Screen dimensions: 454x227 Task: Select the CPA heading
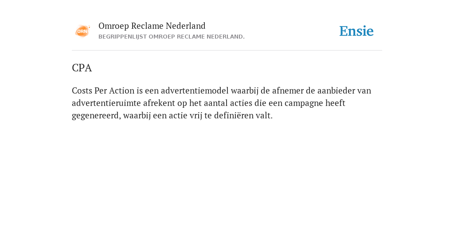click(82, 68)
